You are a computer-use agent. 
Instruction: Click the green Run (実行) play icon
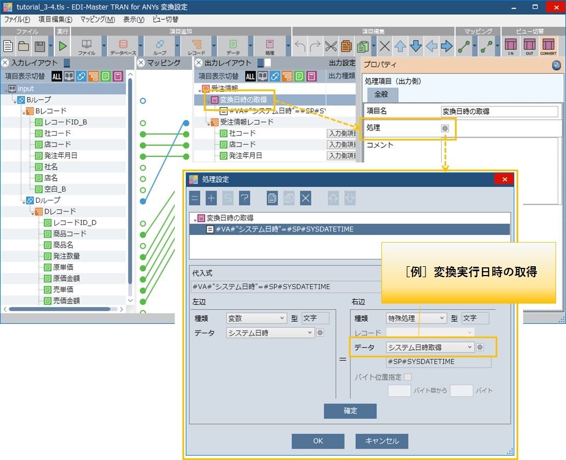(x=63, y=46)
